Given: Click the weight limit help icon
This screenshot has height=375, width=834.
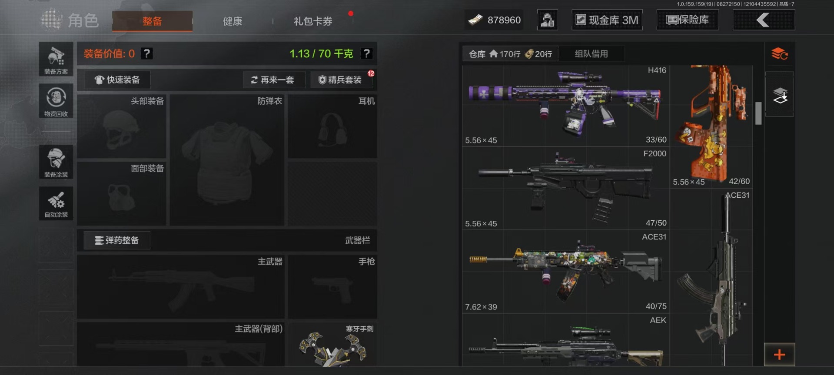Looking at the screenshot, I should click(367, 53).
